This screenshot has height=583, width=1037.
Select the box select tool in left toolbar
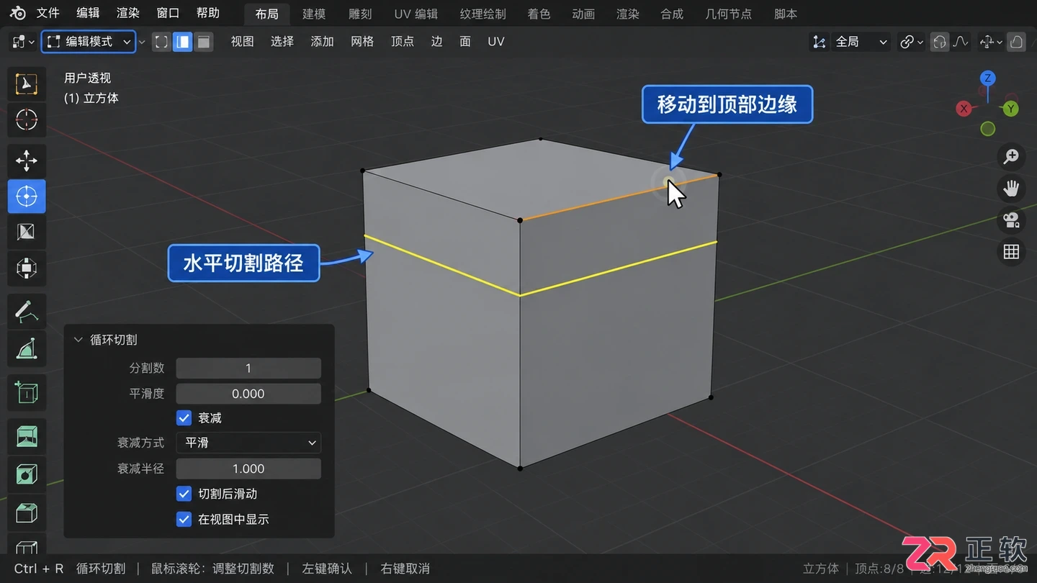27,85
